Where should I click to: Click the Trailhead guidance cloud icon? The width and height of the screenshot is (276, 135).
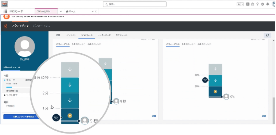253,4
